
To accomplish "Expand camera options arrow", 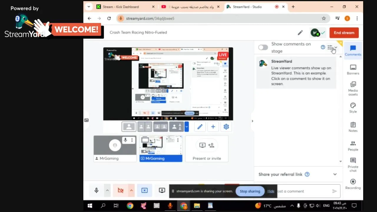I will pyautogui.click(x=131, y=191).
